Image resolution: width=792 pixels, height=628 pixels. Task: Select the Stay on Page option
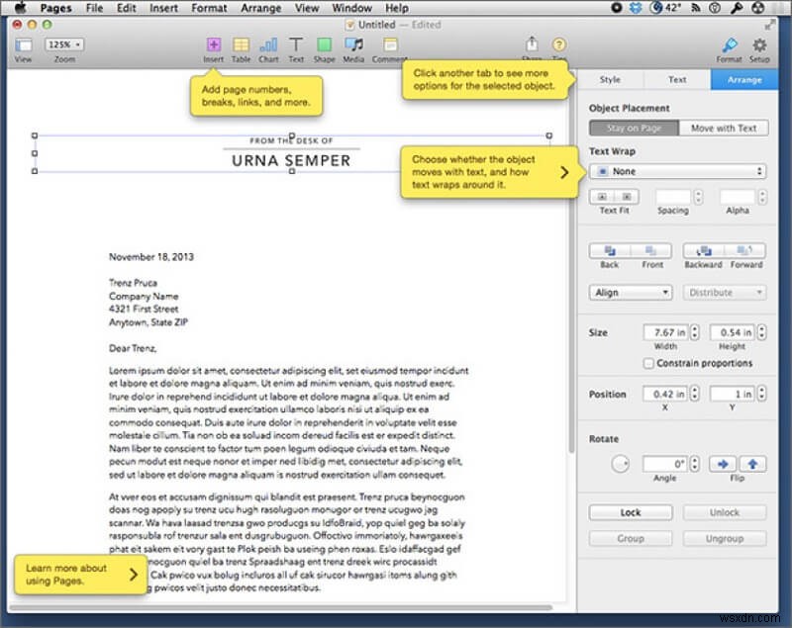[634, 128]
